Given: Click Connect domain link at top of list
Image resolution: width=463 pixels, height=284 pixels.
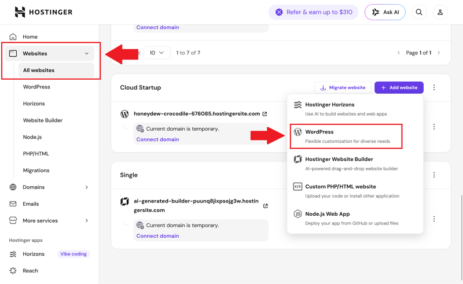Looking at the screenshot, I should click(x=157, y=27).
